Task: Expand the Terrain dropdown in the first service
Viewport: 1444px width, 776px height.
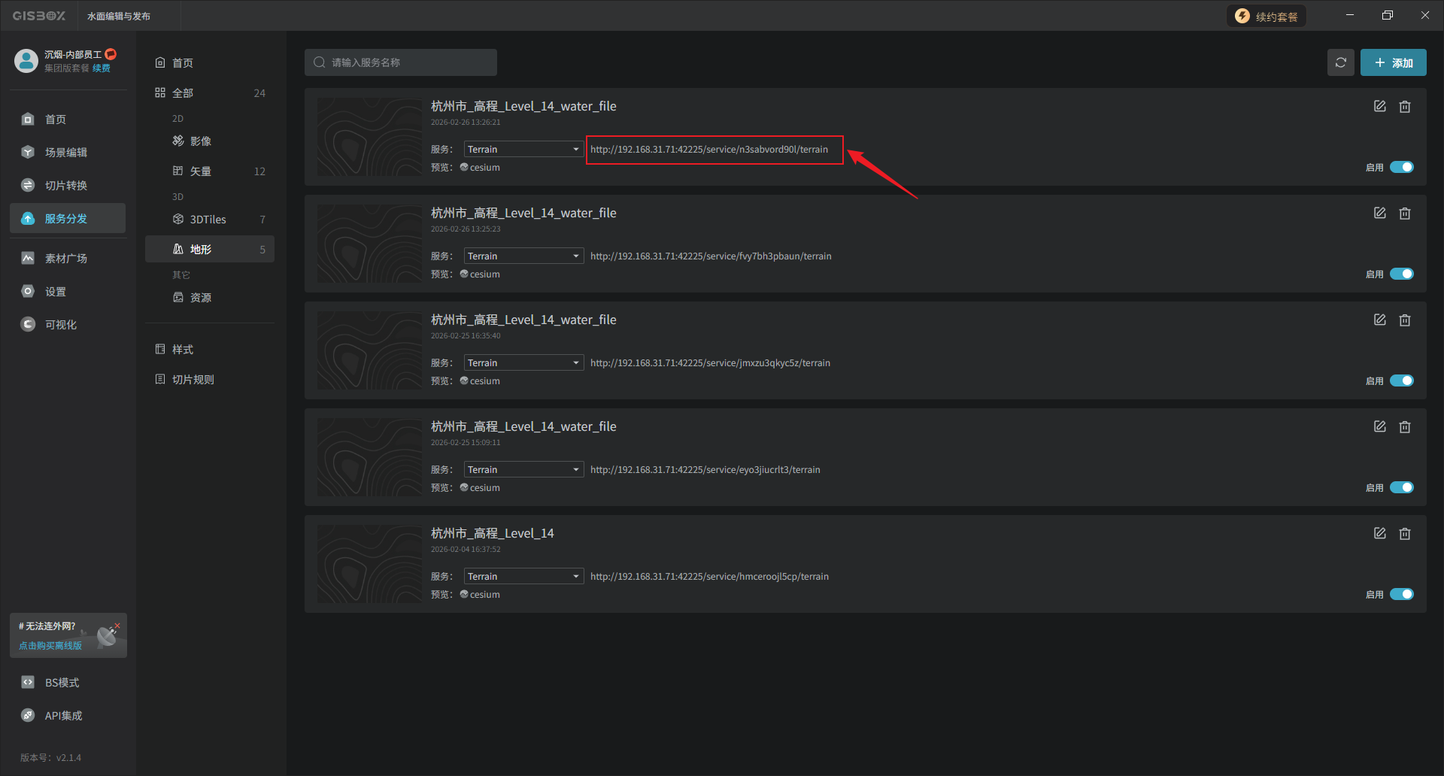Action: [523, 150]
